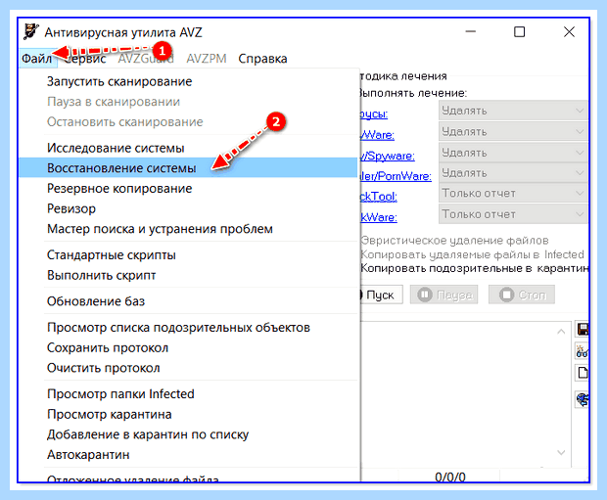Click the Выполнять лечение label
Viewport: 607px width, 500px height.
[x=413, y=93]
